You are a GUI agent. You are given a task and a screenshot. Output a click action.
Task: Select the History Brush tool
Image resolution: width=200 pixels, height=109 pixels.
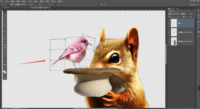tap(5, 39)
